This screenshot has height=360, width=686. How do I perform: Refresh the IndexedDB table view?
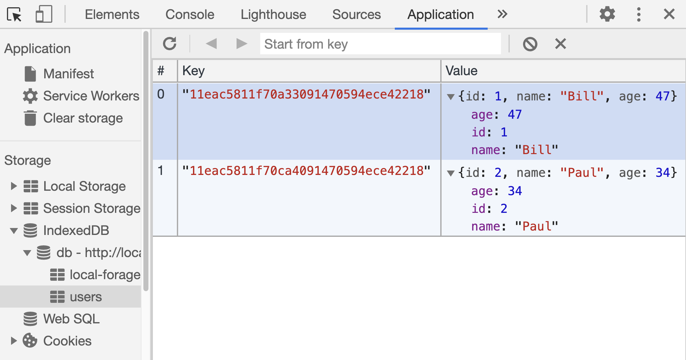170,44
